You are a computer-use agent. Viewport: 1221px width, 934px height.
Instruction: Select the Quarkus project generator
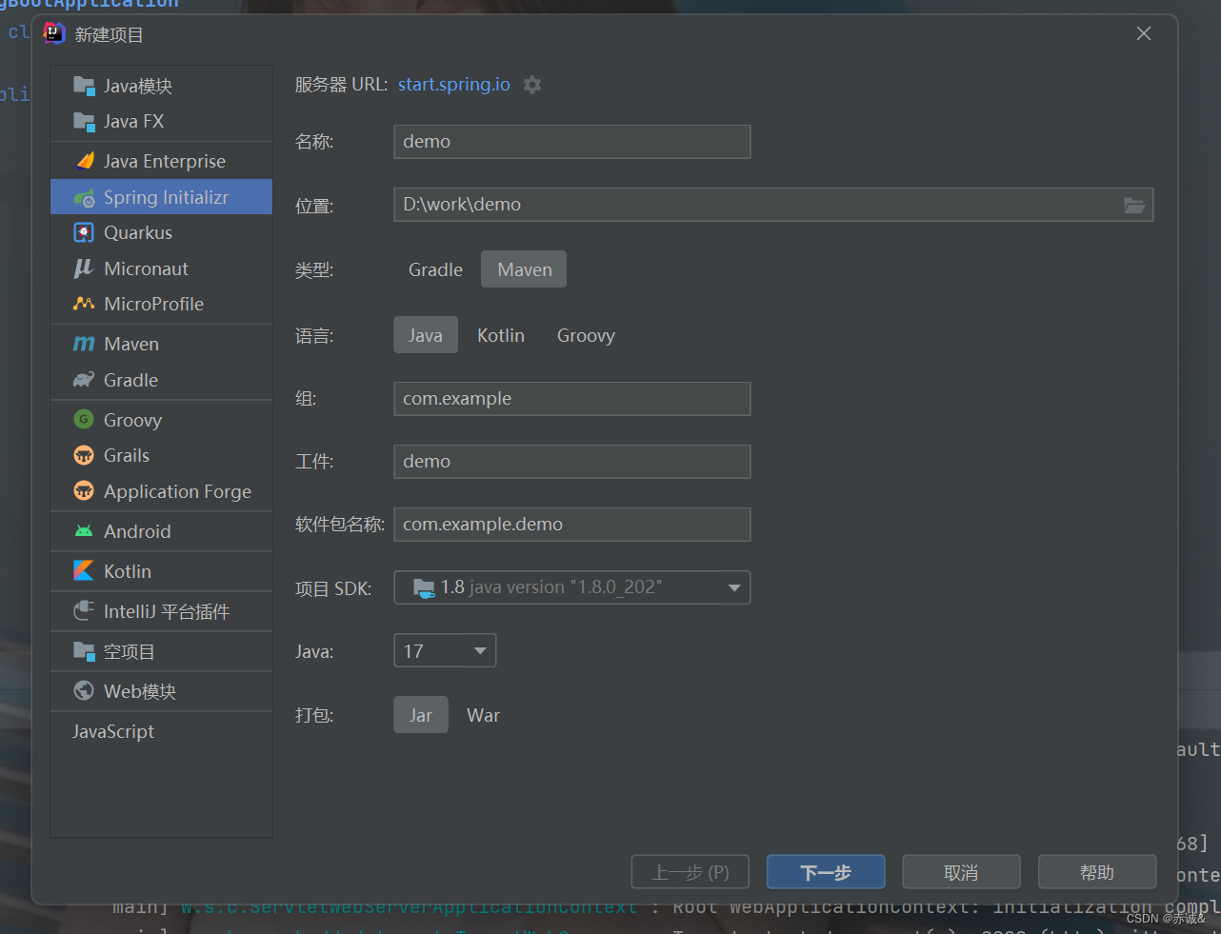135,232
